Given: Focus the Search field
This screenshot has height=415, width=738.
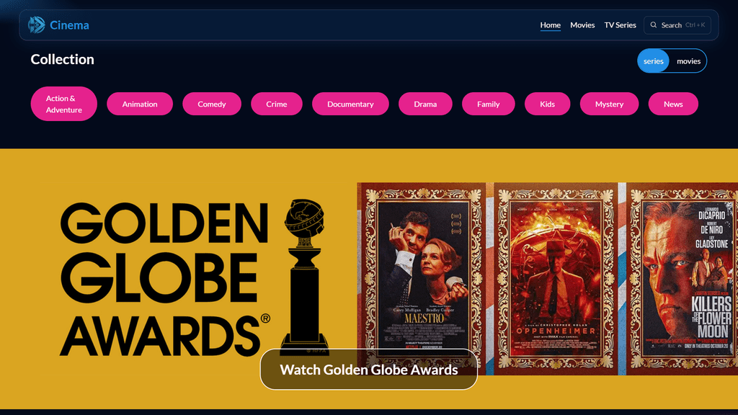Looking at the screenshot, I should coord(677,25).
